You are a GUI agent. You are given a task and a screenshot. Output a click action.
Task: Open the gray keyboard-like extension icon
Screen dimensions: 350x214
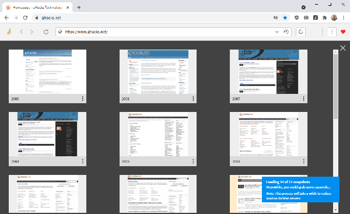click(x=306, y=17)
